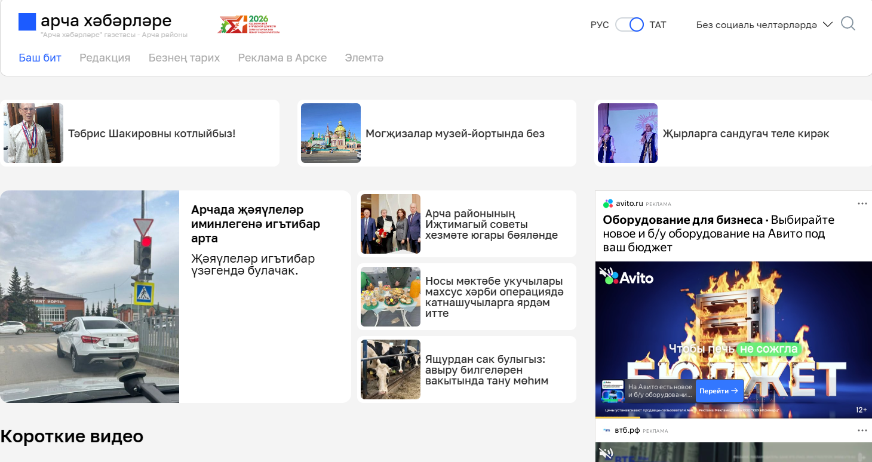Click the group with flowers thumbnail
The height and width of the screenshot is (462, 872).
pos(391,224)
